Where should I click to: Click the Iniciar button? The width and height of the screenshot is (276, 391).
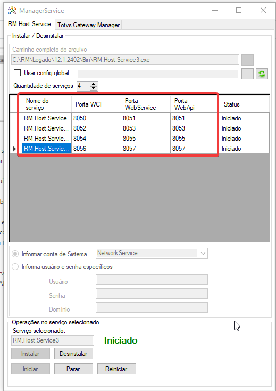[30, 369]
